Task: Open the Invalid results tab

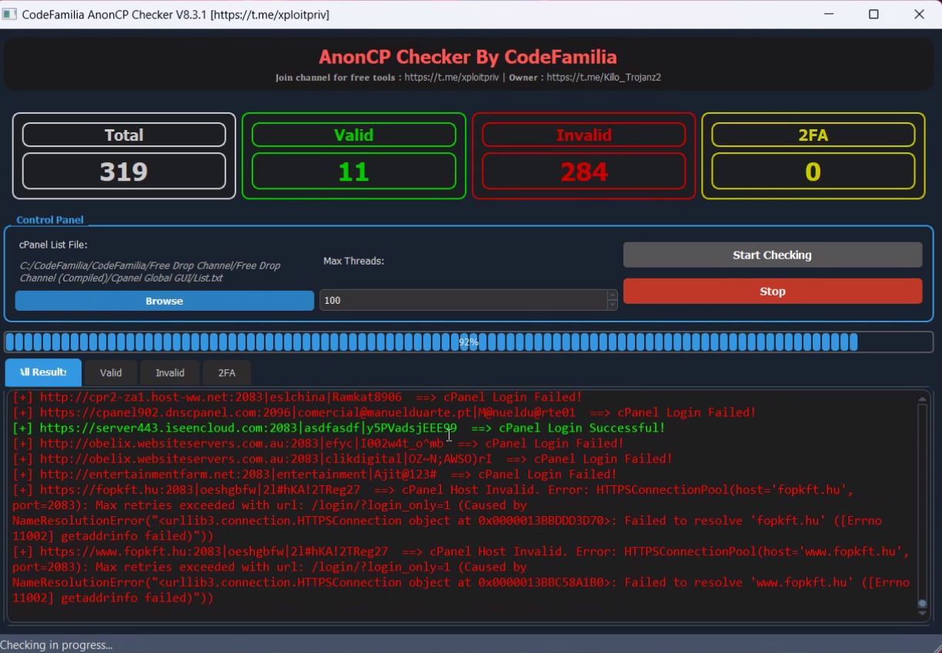Action: (170, 373)
